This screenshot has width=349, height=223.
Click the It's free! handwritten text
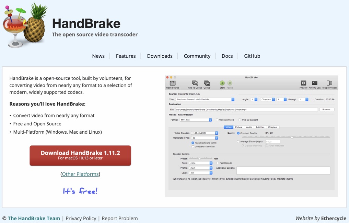click(80, 191)
